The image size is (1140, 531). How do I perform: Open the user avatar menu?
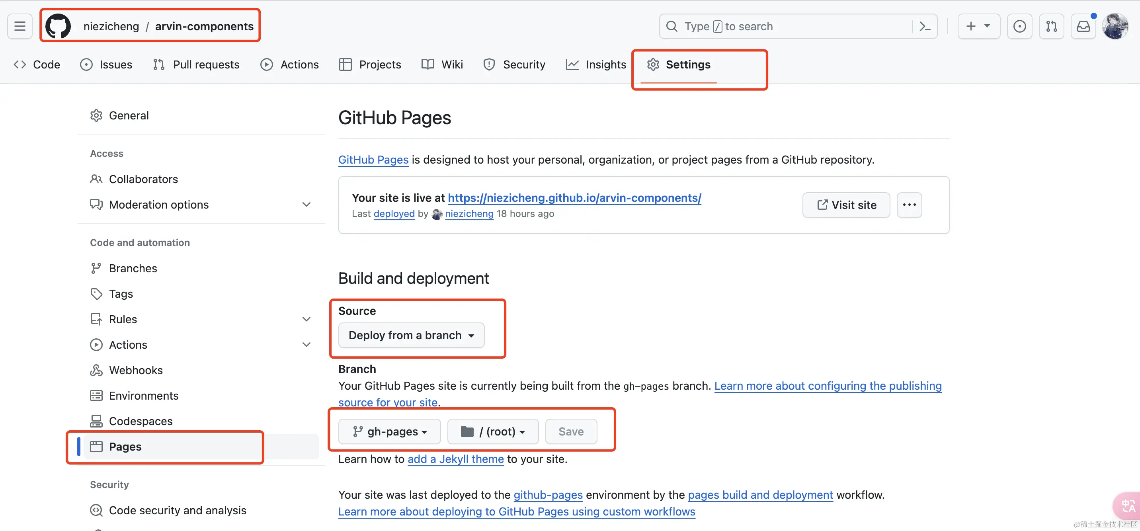[1115, 27]
